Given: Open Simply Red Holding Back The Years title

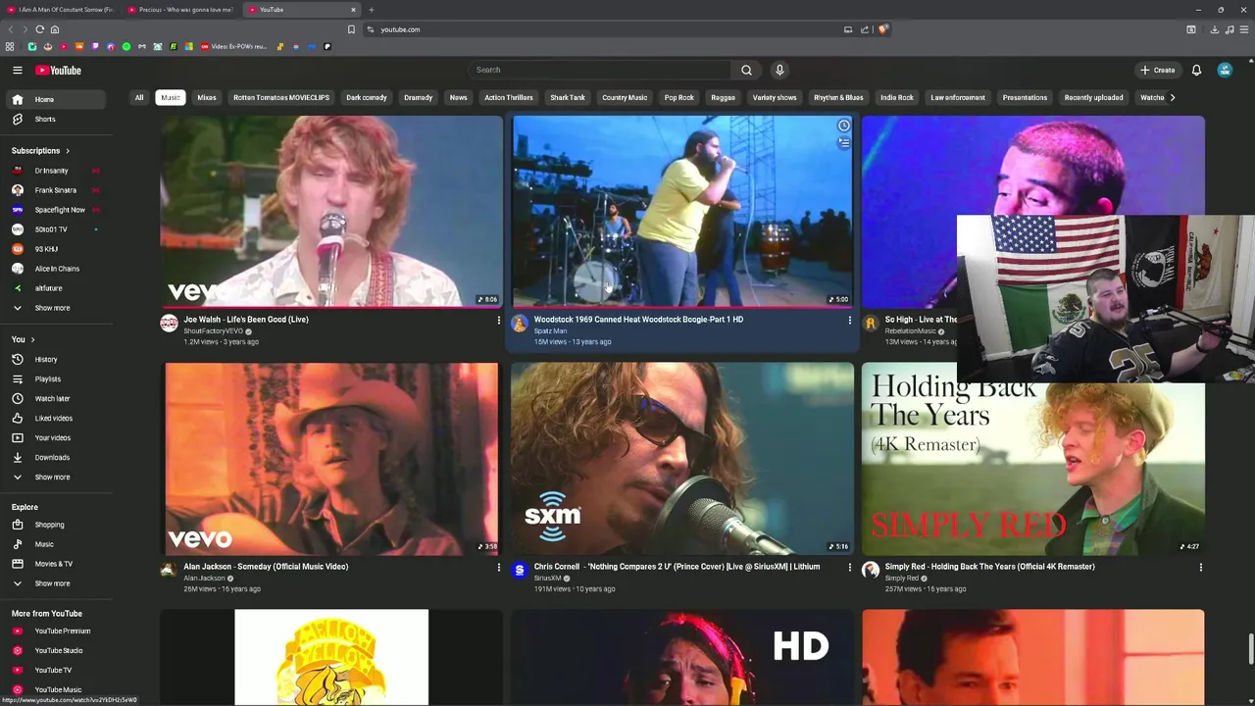Looking at the screenshot, I should coord(989,566).
